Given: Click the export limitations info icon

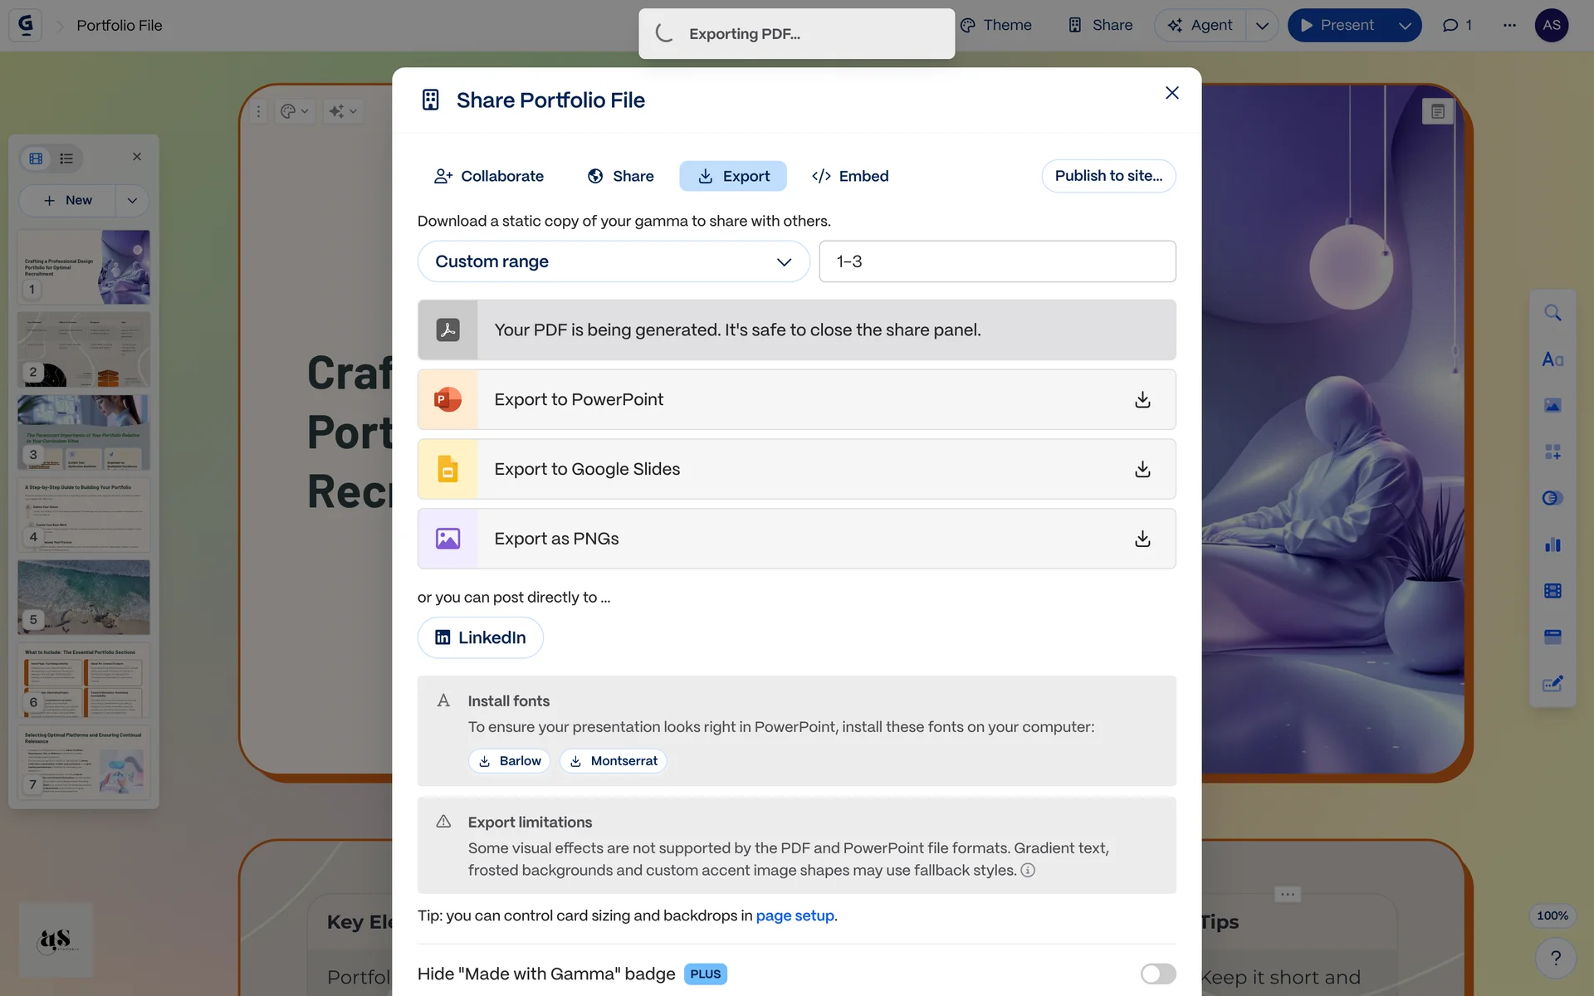Looking at the screenshot, I should [1028, 870].
